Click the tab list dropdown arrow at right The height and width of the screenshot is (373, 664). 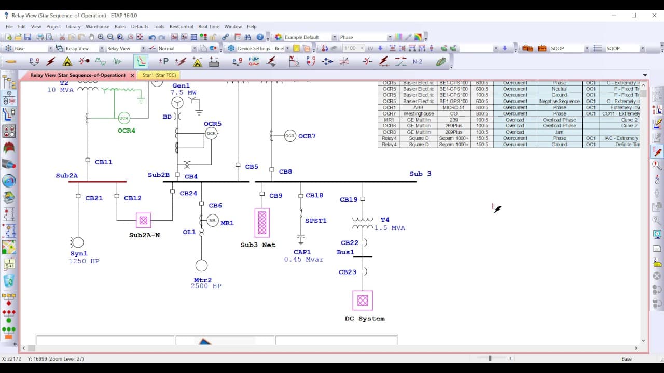(645, 75)
